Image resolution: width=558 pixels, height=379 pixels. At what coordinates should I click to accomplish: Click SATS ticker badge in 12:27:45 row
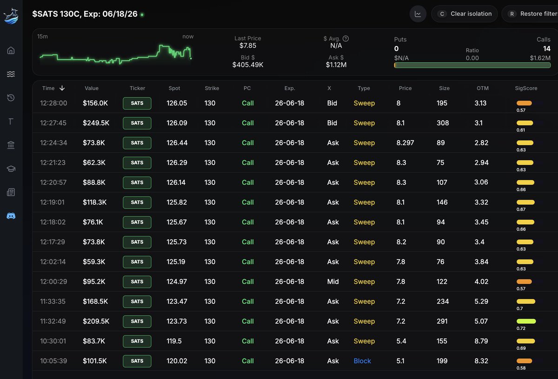coord(137,123)
